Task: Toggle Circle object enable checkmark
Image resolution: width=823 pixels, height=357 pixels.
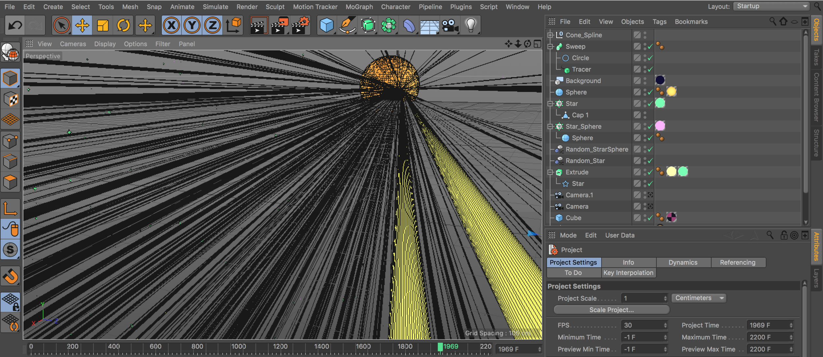Action: click(650, 58)
